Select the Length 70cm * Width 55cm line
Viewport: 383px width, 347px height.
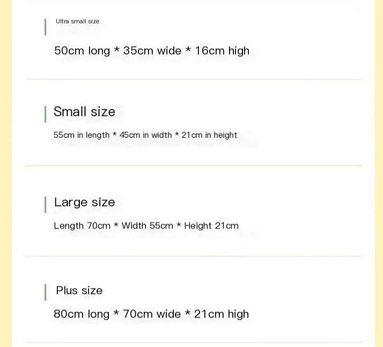(146, 226)
